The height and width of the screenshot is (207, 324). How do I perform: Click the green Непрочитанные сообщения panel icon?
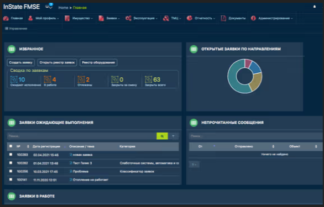pyautogui.click(x=194, y=123)
